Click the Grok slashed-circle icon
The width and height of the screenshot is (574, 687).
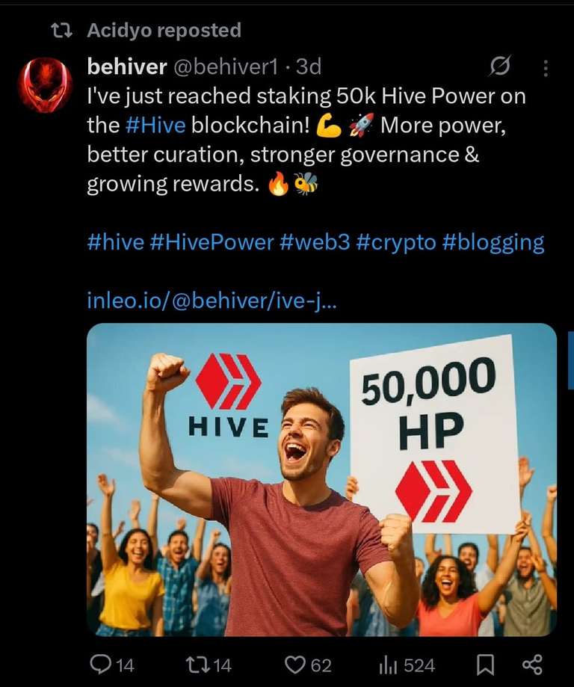tap(500, 67)
